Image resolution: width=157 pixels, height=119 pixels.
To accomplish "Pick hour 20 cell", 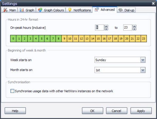I will tap(127, 39).
